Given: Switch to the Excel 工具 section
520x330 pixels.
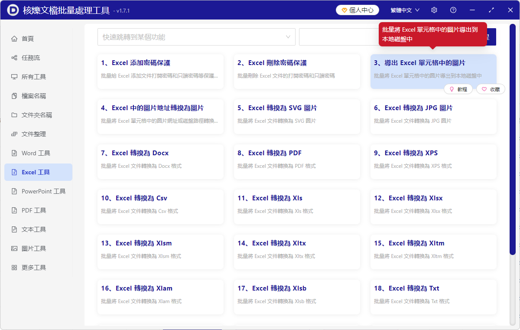Looking at the screenshot, I should 38,172.
